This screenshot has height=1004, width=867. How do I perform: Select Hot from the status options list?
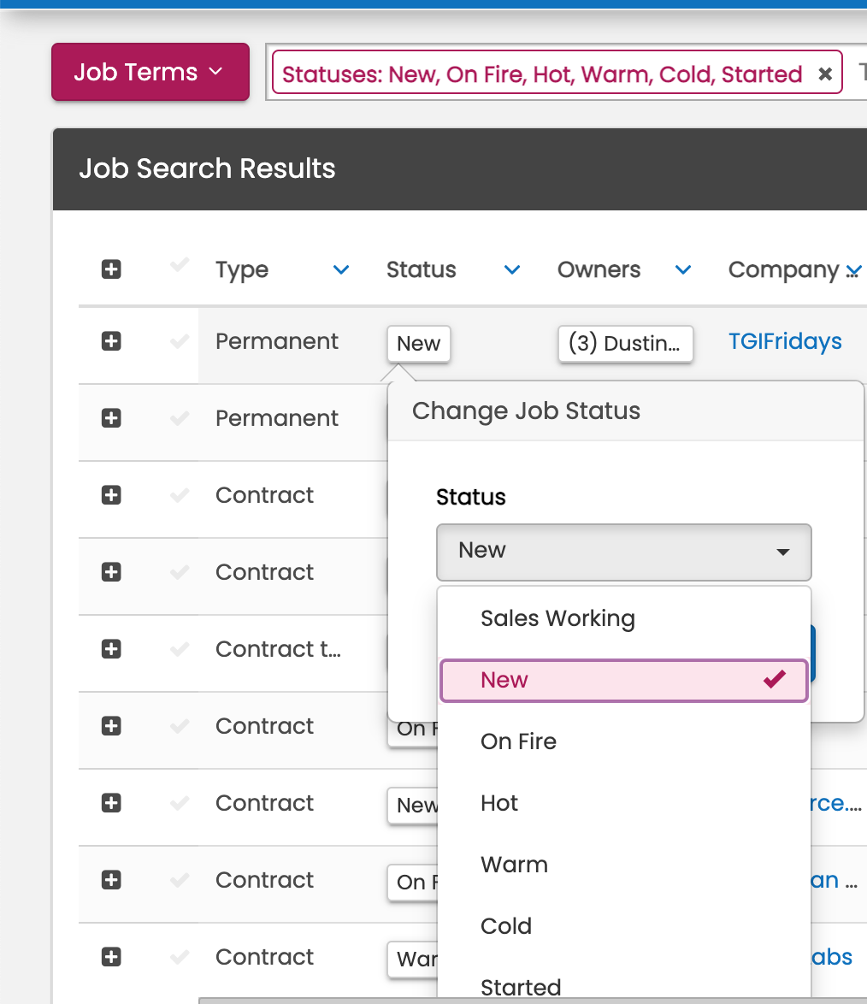tap(498, 802)
